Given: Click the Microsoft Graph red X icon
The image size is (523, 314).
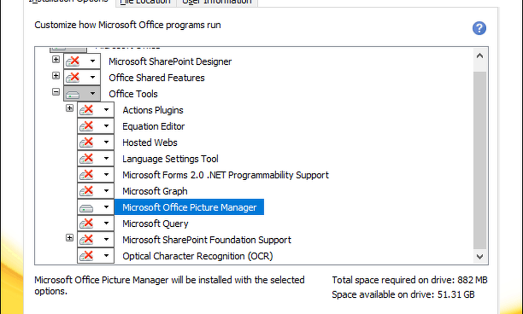Looking at the screenshot, I should 87,191.
